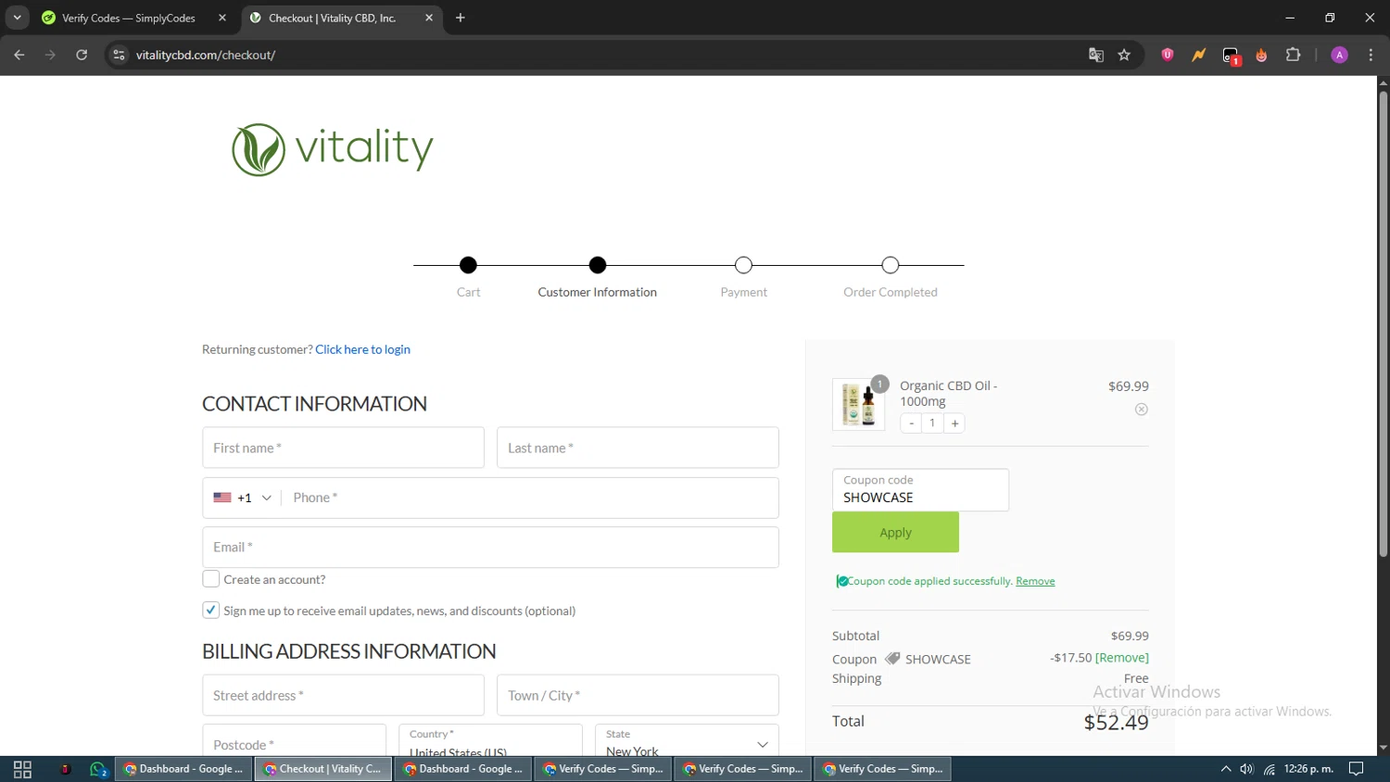1390x782 pixels.
Task: Focus the First name field
Action: [x=343, y=448]
